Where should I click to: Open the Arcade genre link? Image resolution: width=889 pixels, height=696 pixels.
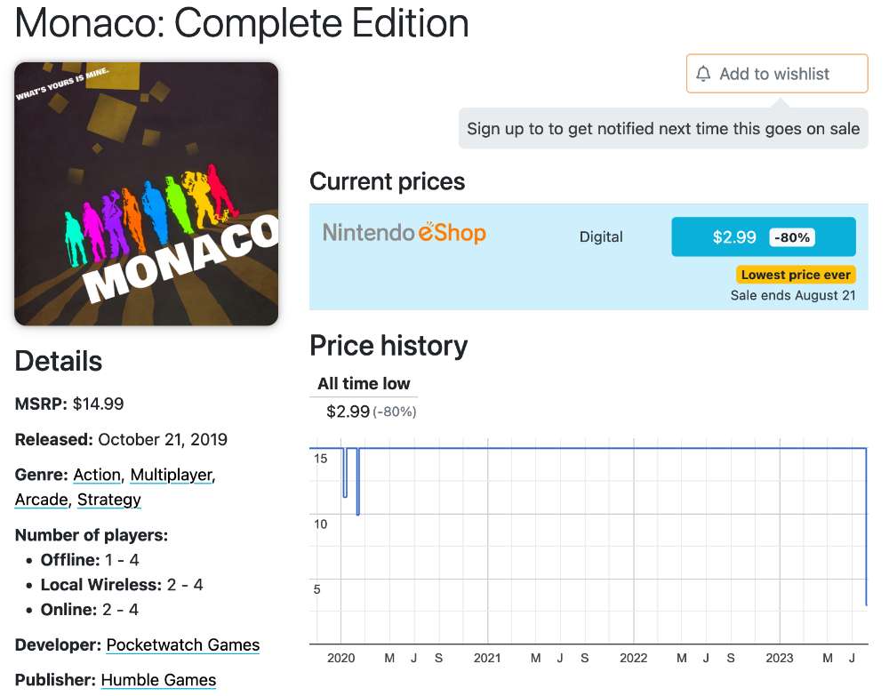click(42, 500)
